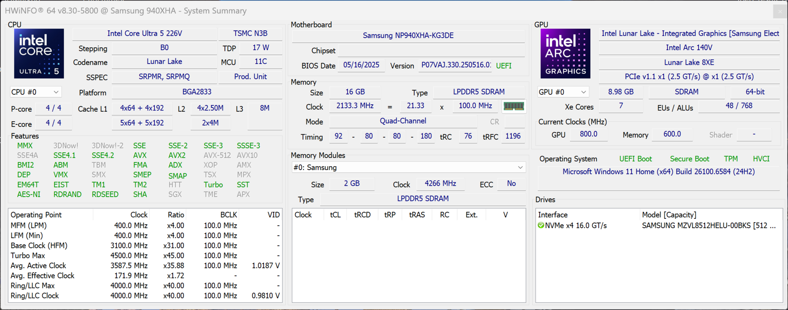Click the Interface column header under Drives
This screenshot has height=310, width=788.
click(x=552, y=215)
